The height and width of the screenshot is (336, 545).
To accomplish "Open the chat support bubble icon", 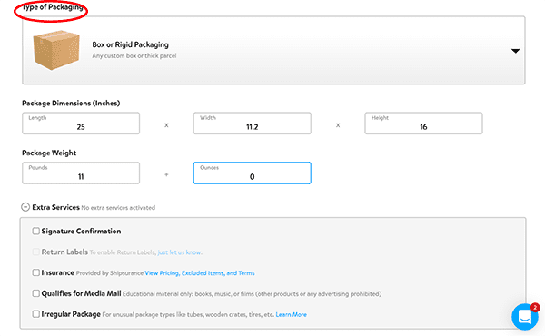I will [525, 317].
